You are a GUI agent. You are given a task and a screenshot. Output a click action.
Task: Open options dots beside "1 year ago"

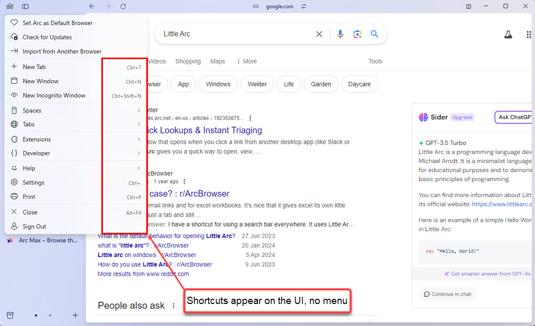pyautogui.click(x=184, y=182)
